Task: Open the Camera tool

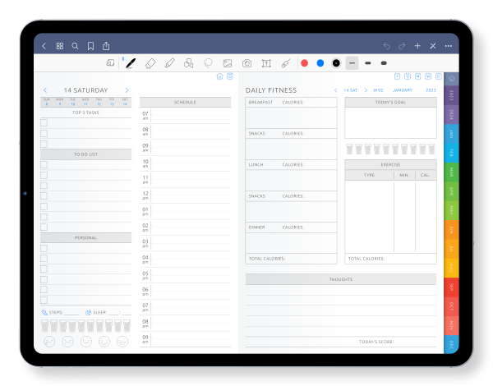Action: click(246, 63)
